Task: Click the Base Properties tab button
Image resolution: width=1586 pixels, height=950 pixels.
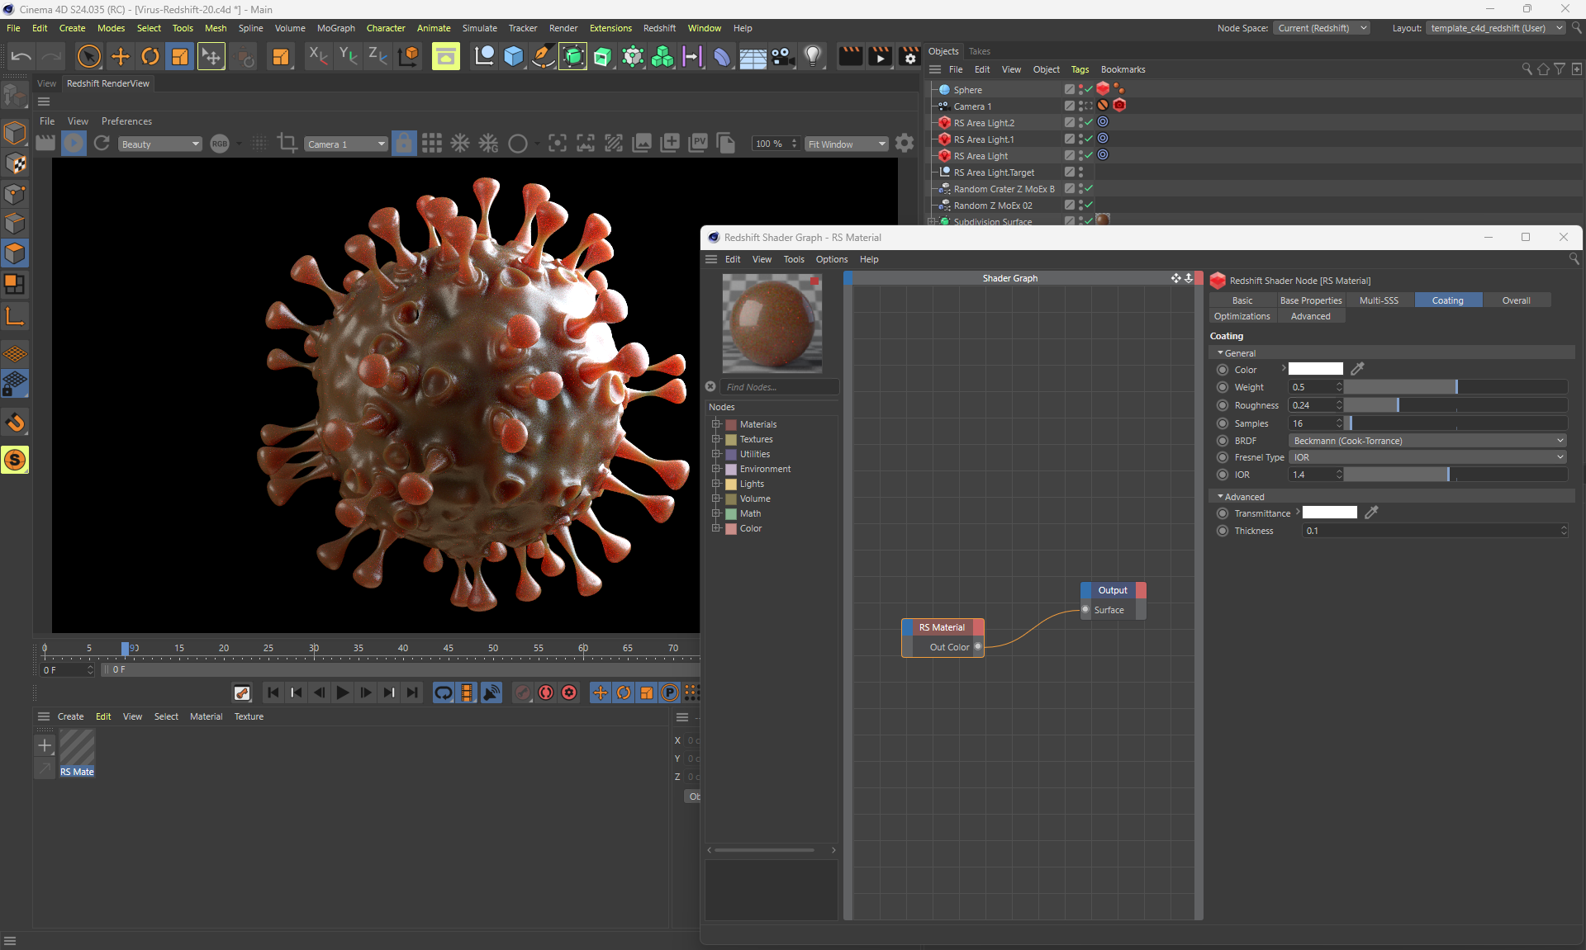Action: click(1310, 300)
